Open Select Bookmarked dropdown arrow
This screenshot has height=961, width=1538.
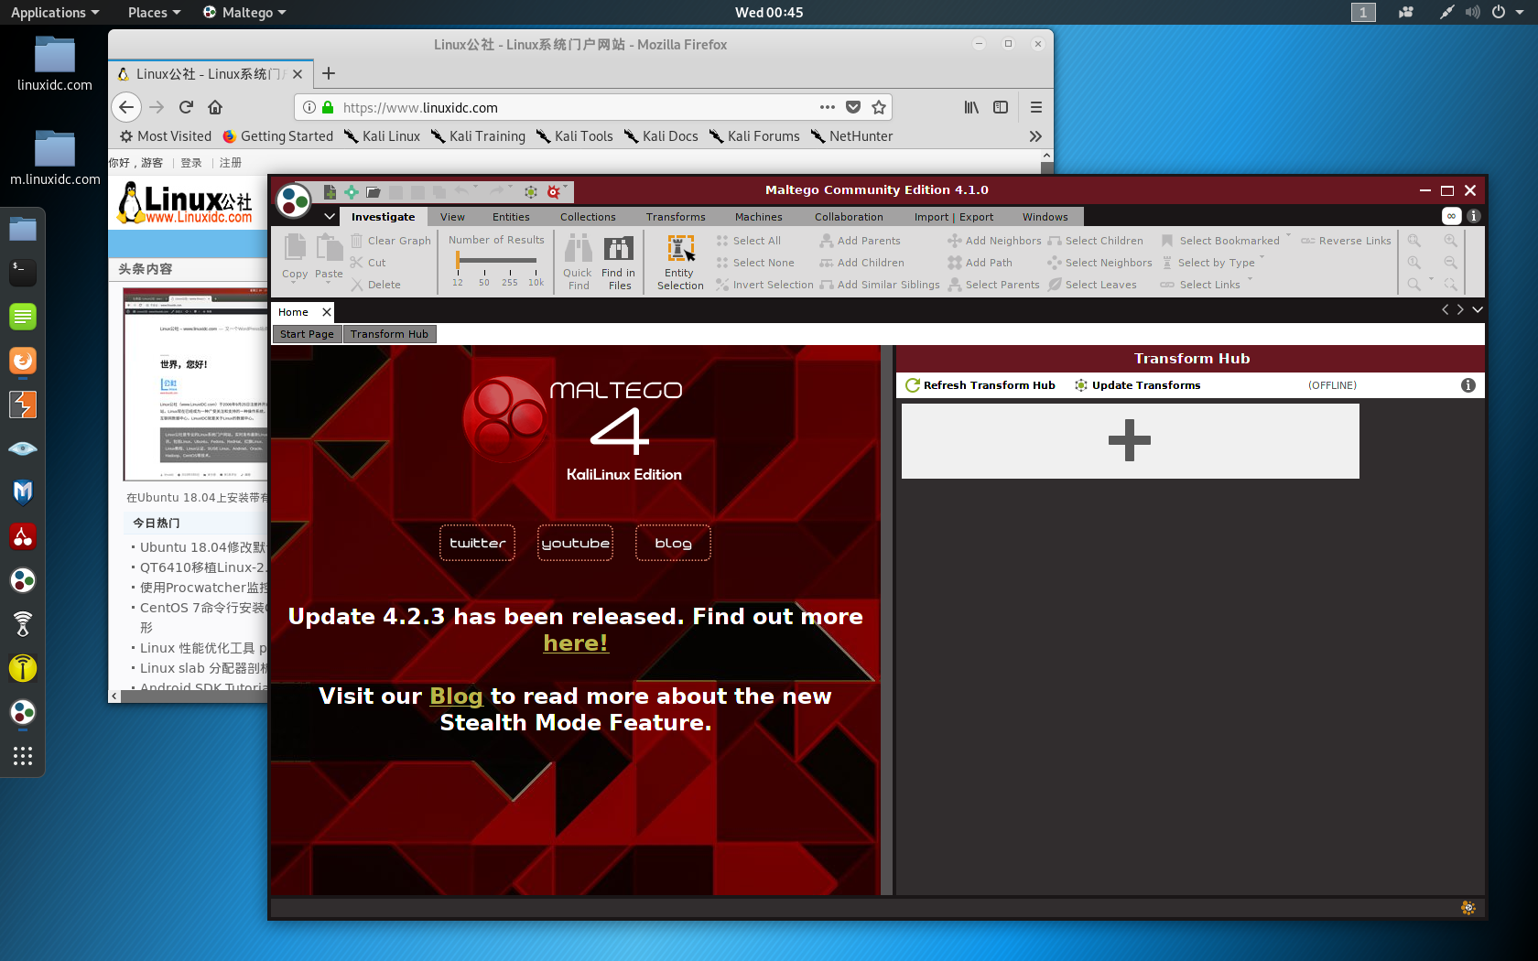tap(1288, 236)
